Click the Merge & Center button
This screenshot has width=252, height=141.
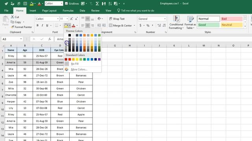click(120, 25)
